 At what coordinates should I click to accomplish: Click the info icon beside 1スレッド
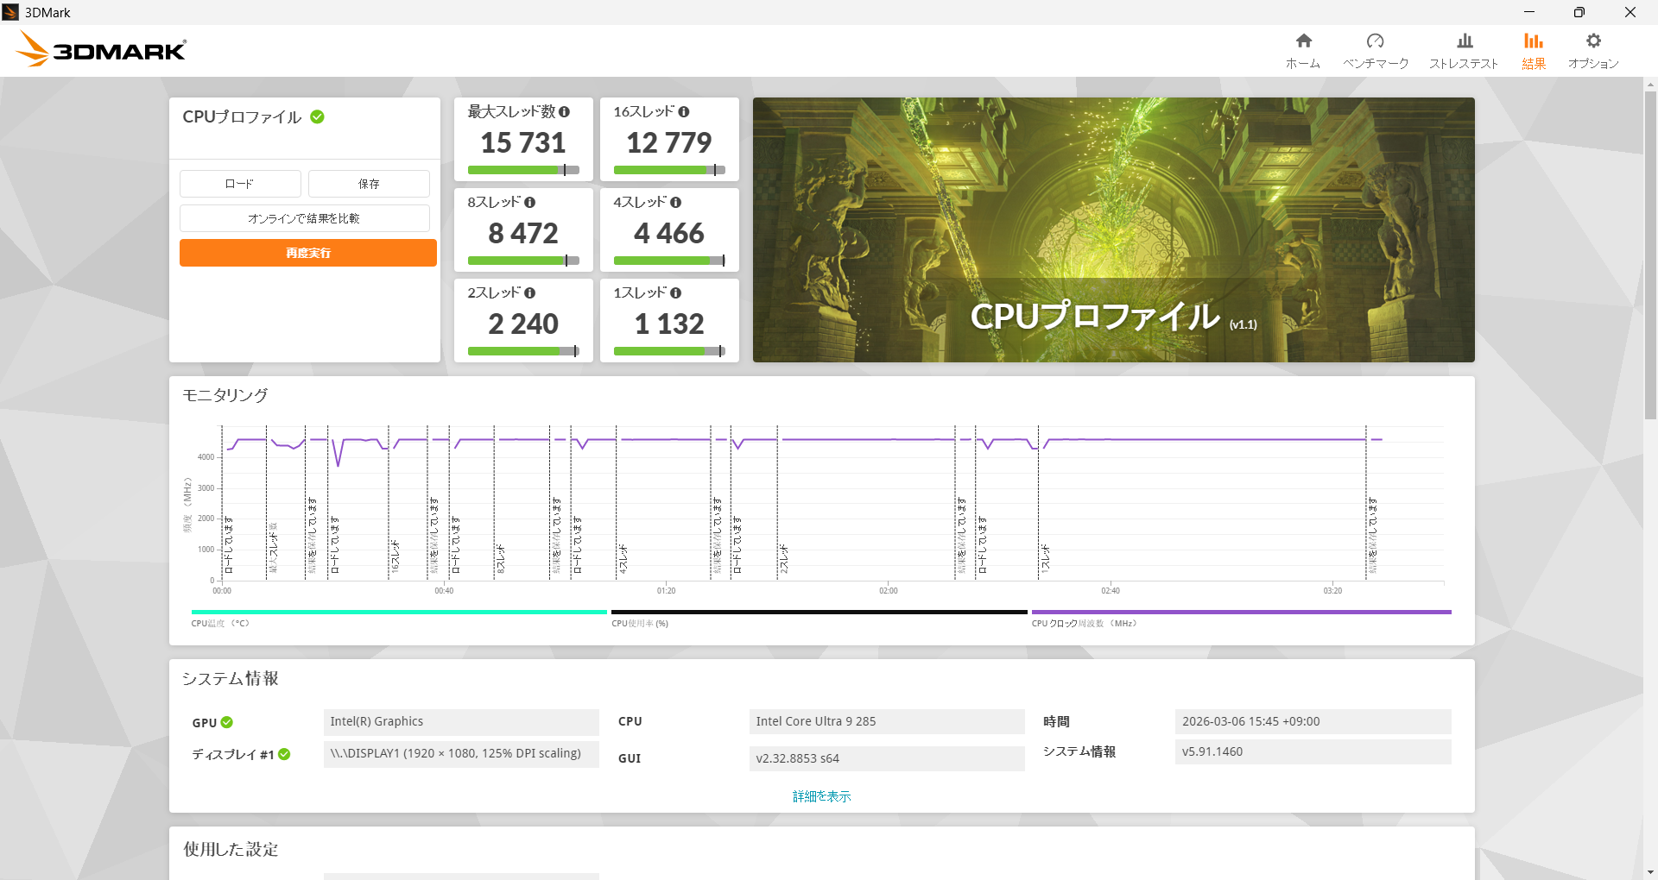(x=676, y=293)
